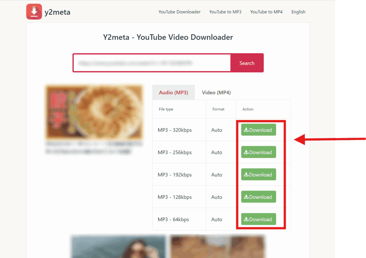Download the MP3 256kbps file
Image resolution: width=366 pixels, height=258 pixels.
258,152
